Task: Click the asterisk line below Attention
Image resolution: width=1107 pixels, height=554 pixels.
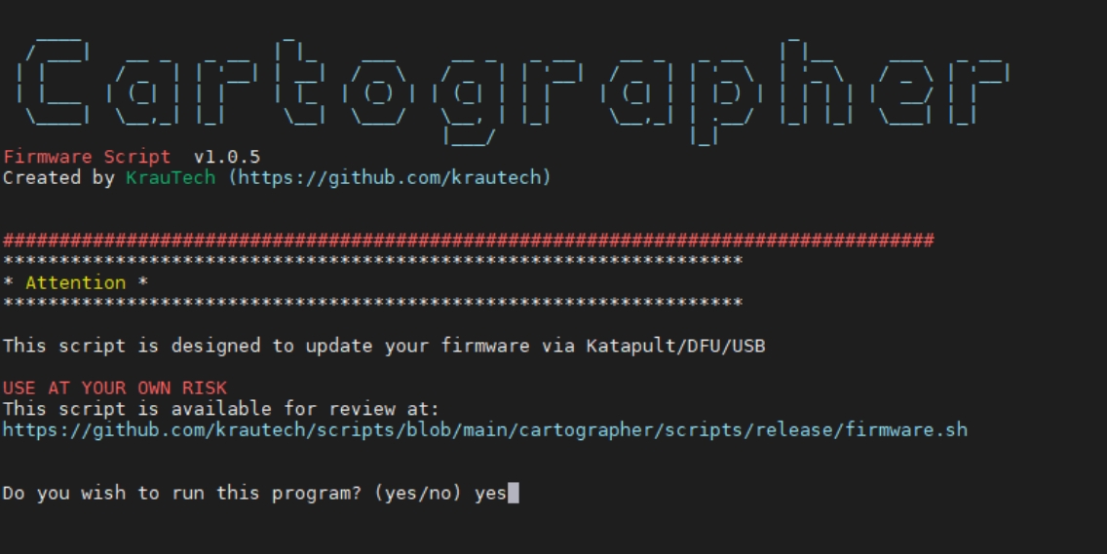Action: pyautogui.click(x=372, y=304)
